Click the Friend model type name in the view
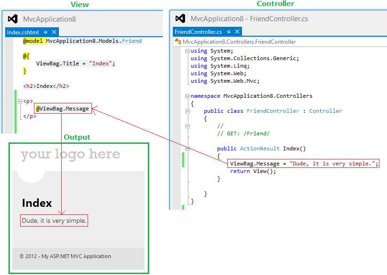 [x=132, y=41]
